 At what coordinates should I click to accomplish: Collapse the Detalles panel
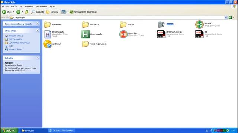37,58
